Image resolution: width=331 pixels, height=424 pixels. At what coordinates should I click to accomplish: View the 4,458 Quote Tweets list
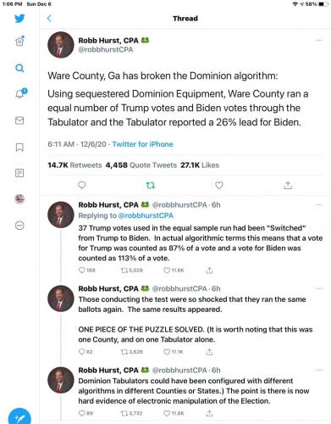141,165
